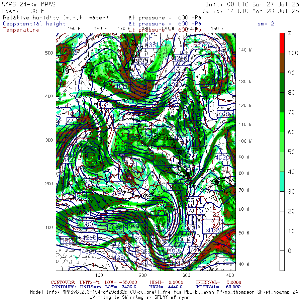Click the '4380' contour label box
The width and height of the screenshot is (301, 301).
pyautogui.click(x=89, y=252)
